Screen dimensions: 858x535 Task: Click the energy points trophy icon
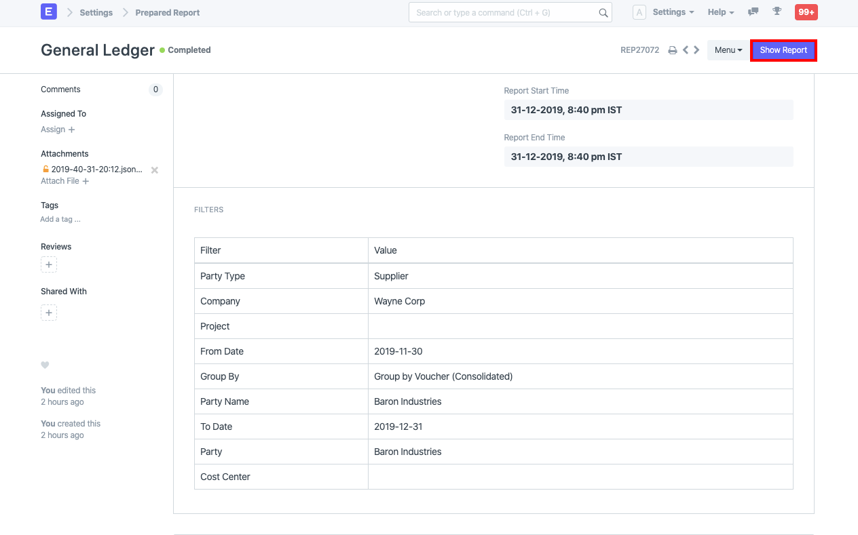coord(777,12)
